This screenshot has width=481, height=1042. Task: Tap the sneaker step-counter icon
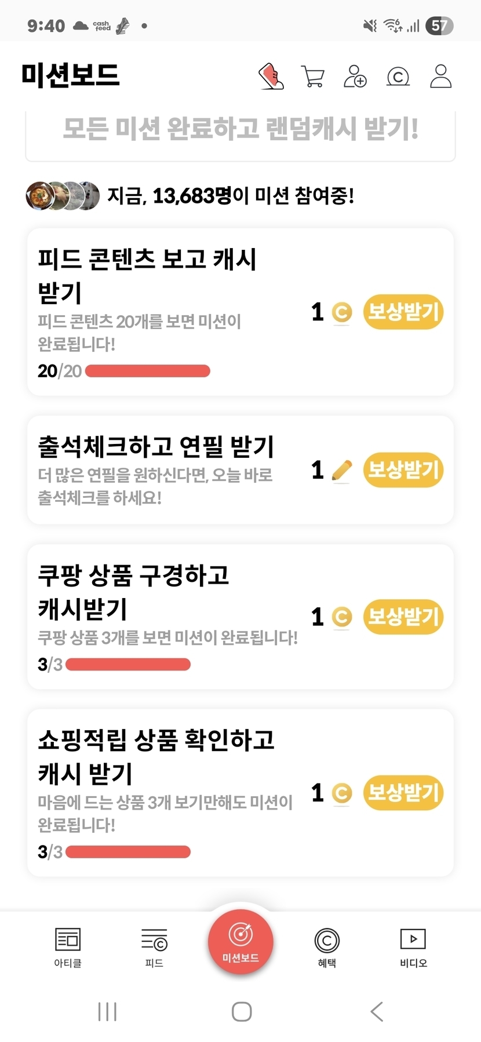pos(271,76)
